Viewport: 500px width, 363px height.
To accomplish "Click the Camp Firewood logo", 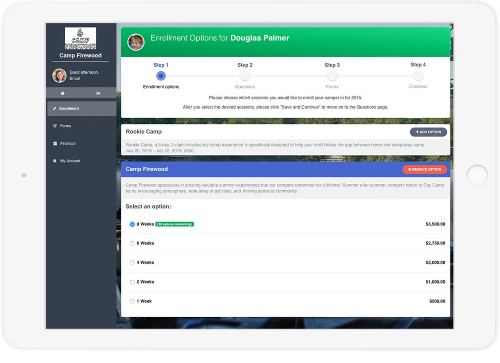I will pos(80,39).
